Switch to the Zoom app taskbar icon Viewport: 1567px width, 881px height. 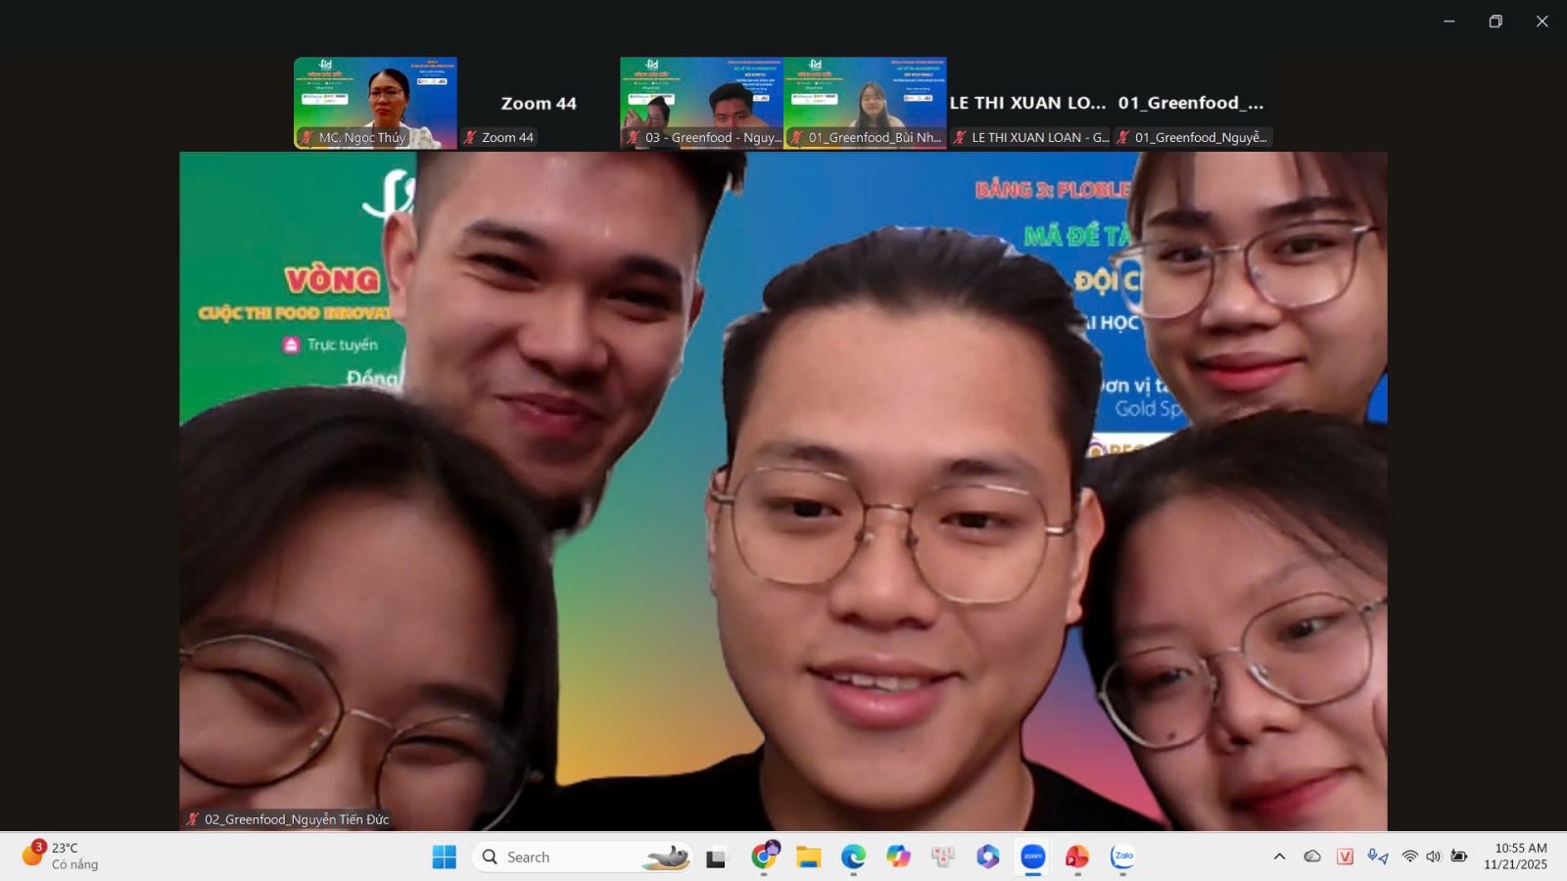(1033, 858)
